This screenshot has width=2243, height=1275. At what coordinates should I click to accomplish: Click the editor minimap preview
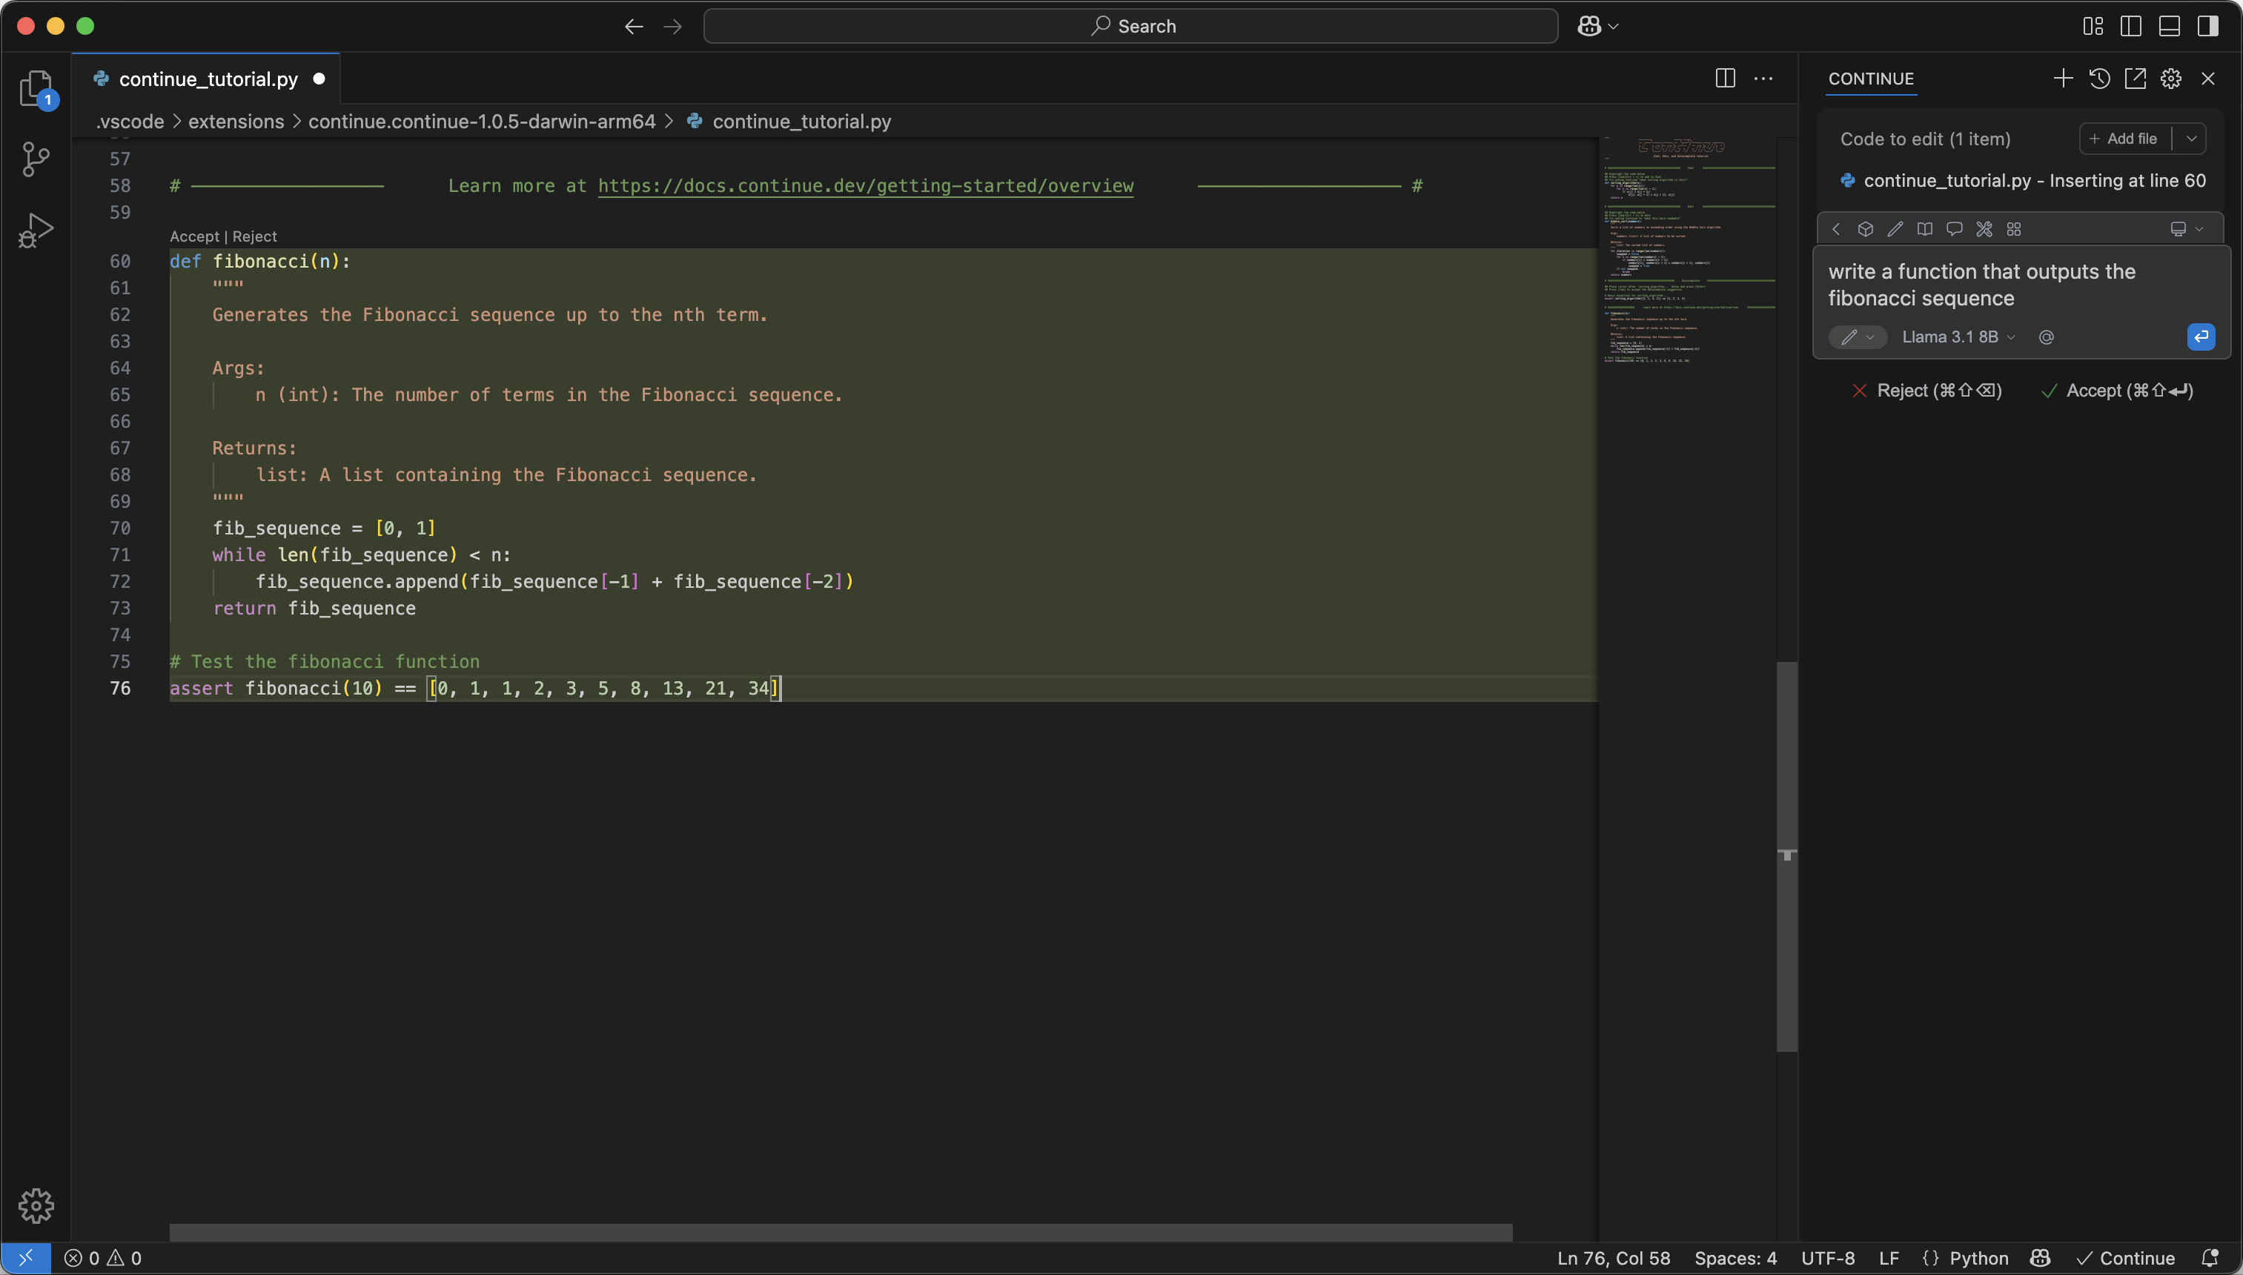click(x=1689, y=250)
